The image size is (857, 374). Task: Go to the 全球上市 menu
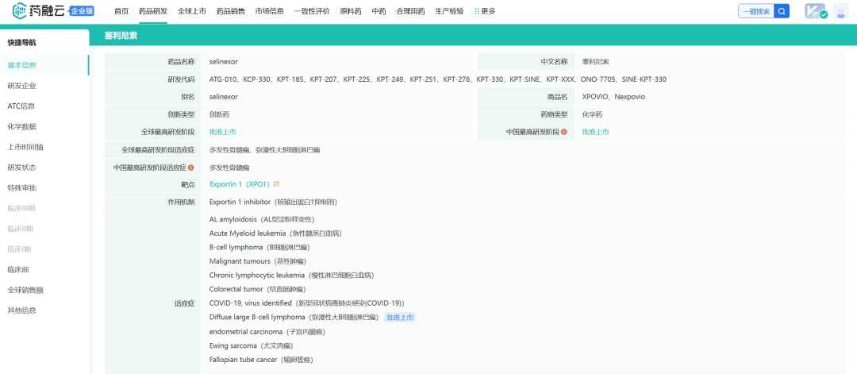(192, 11)
